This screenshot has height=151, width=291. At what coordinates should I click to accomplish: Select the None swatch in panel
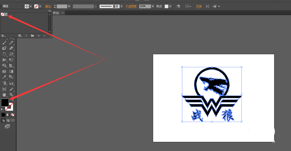(3, 14)
